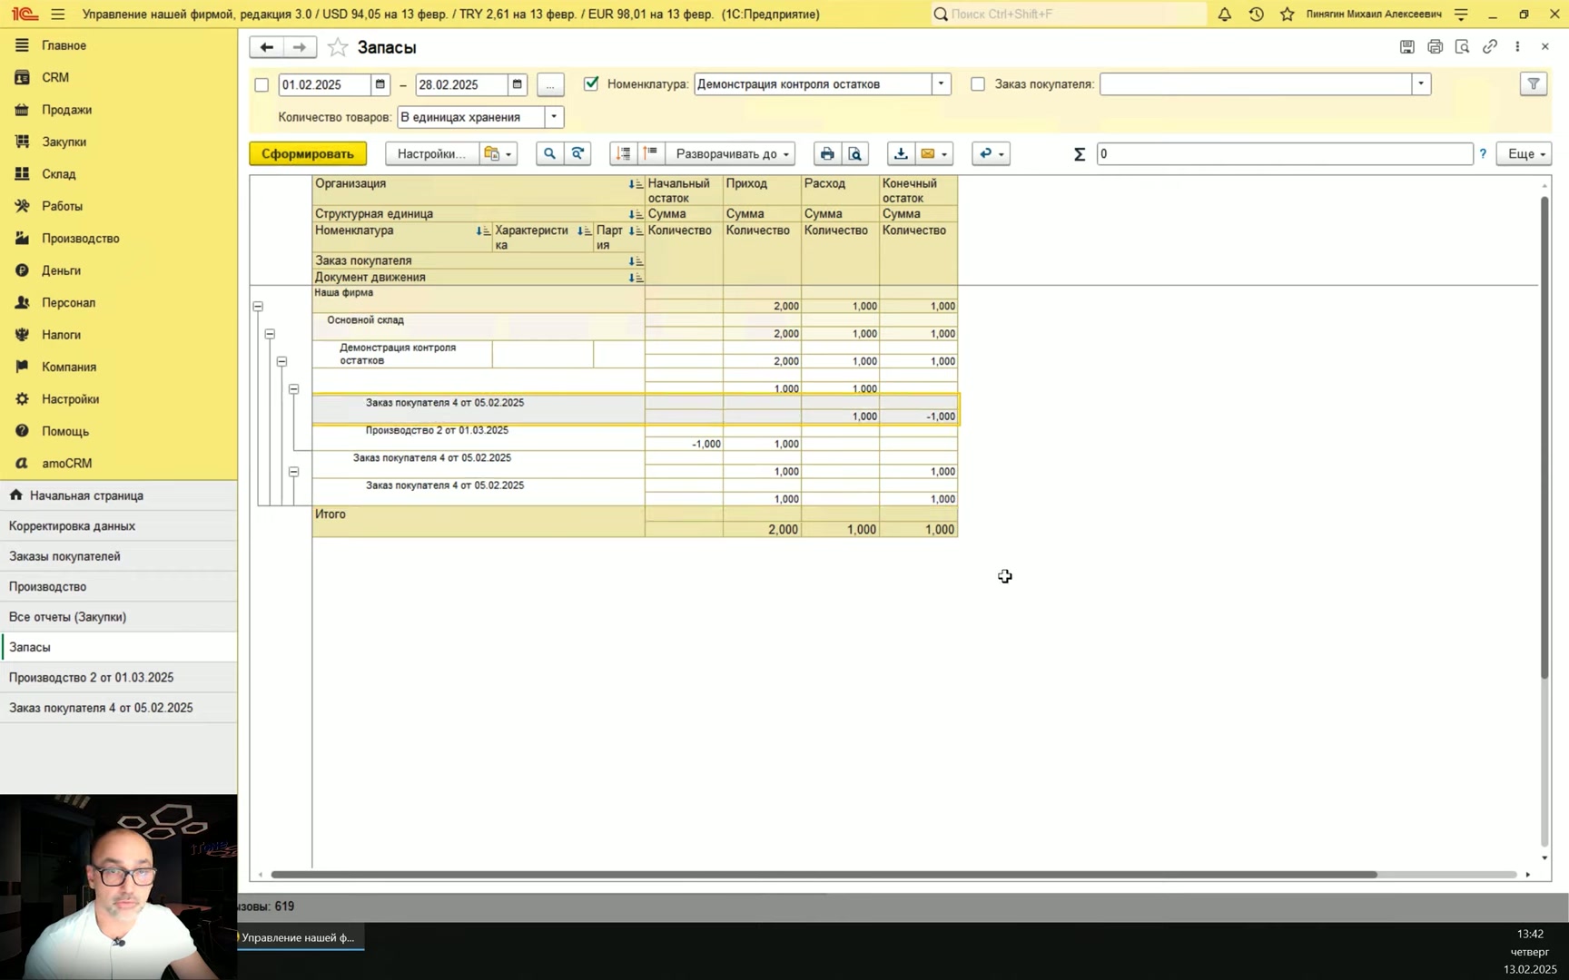The width and height of the screenshot is (1569, 980).
Task: Open the Количество товаров dropdown
Action: tap(554, 117)
